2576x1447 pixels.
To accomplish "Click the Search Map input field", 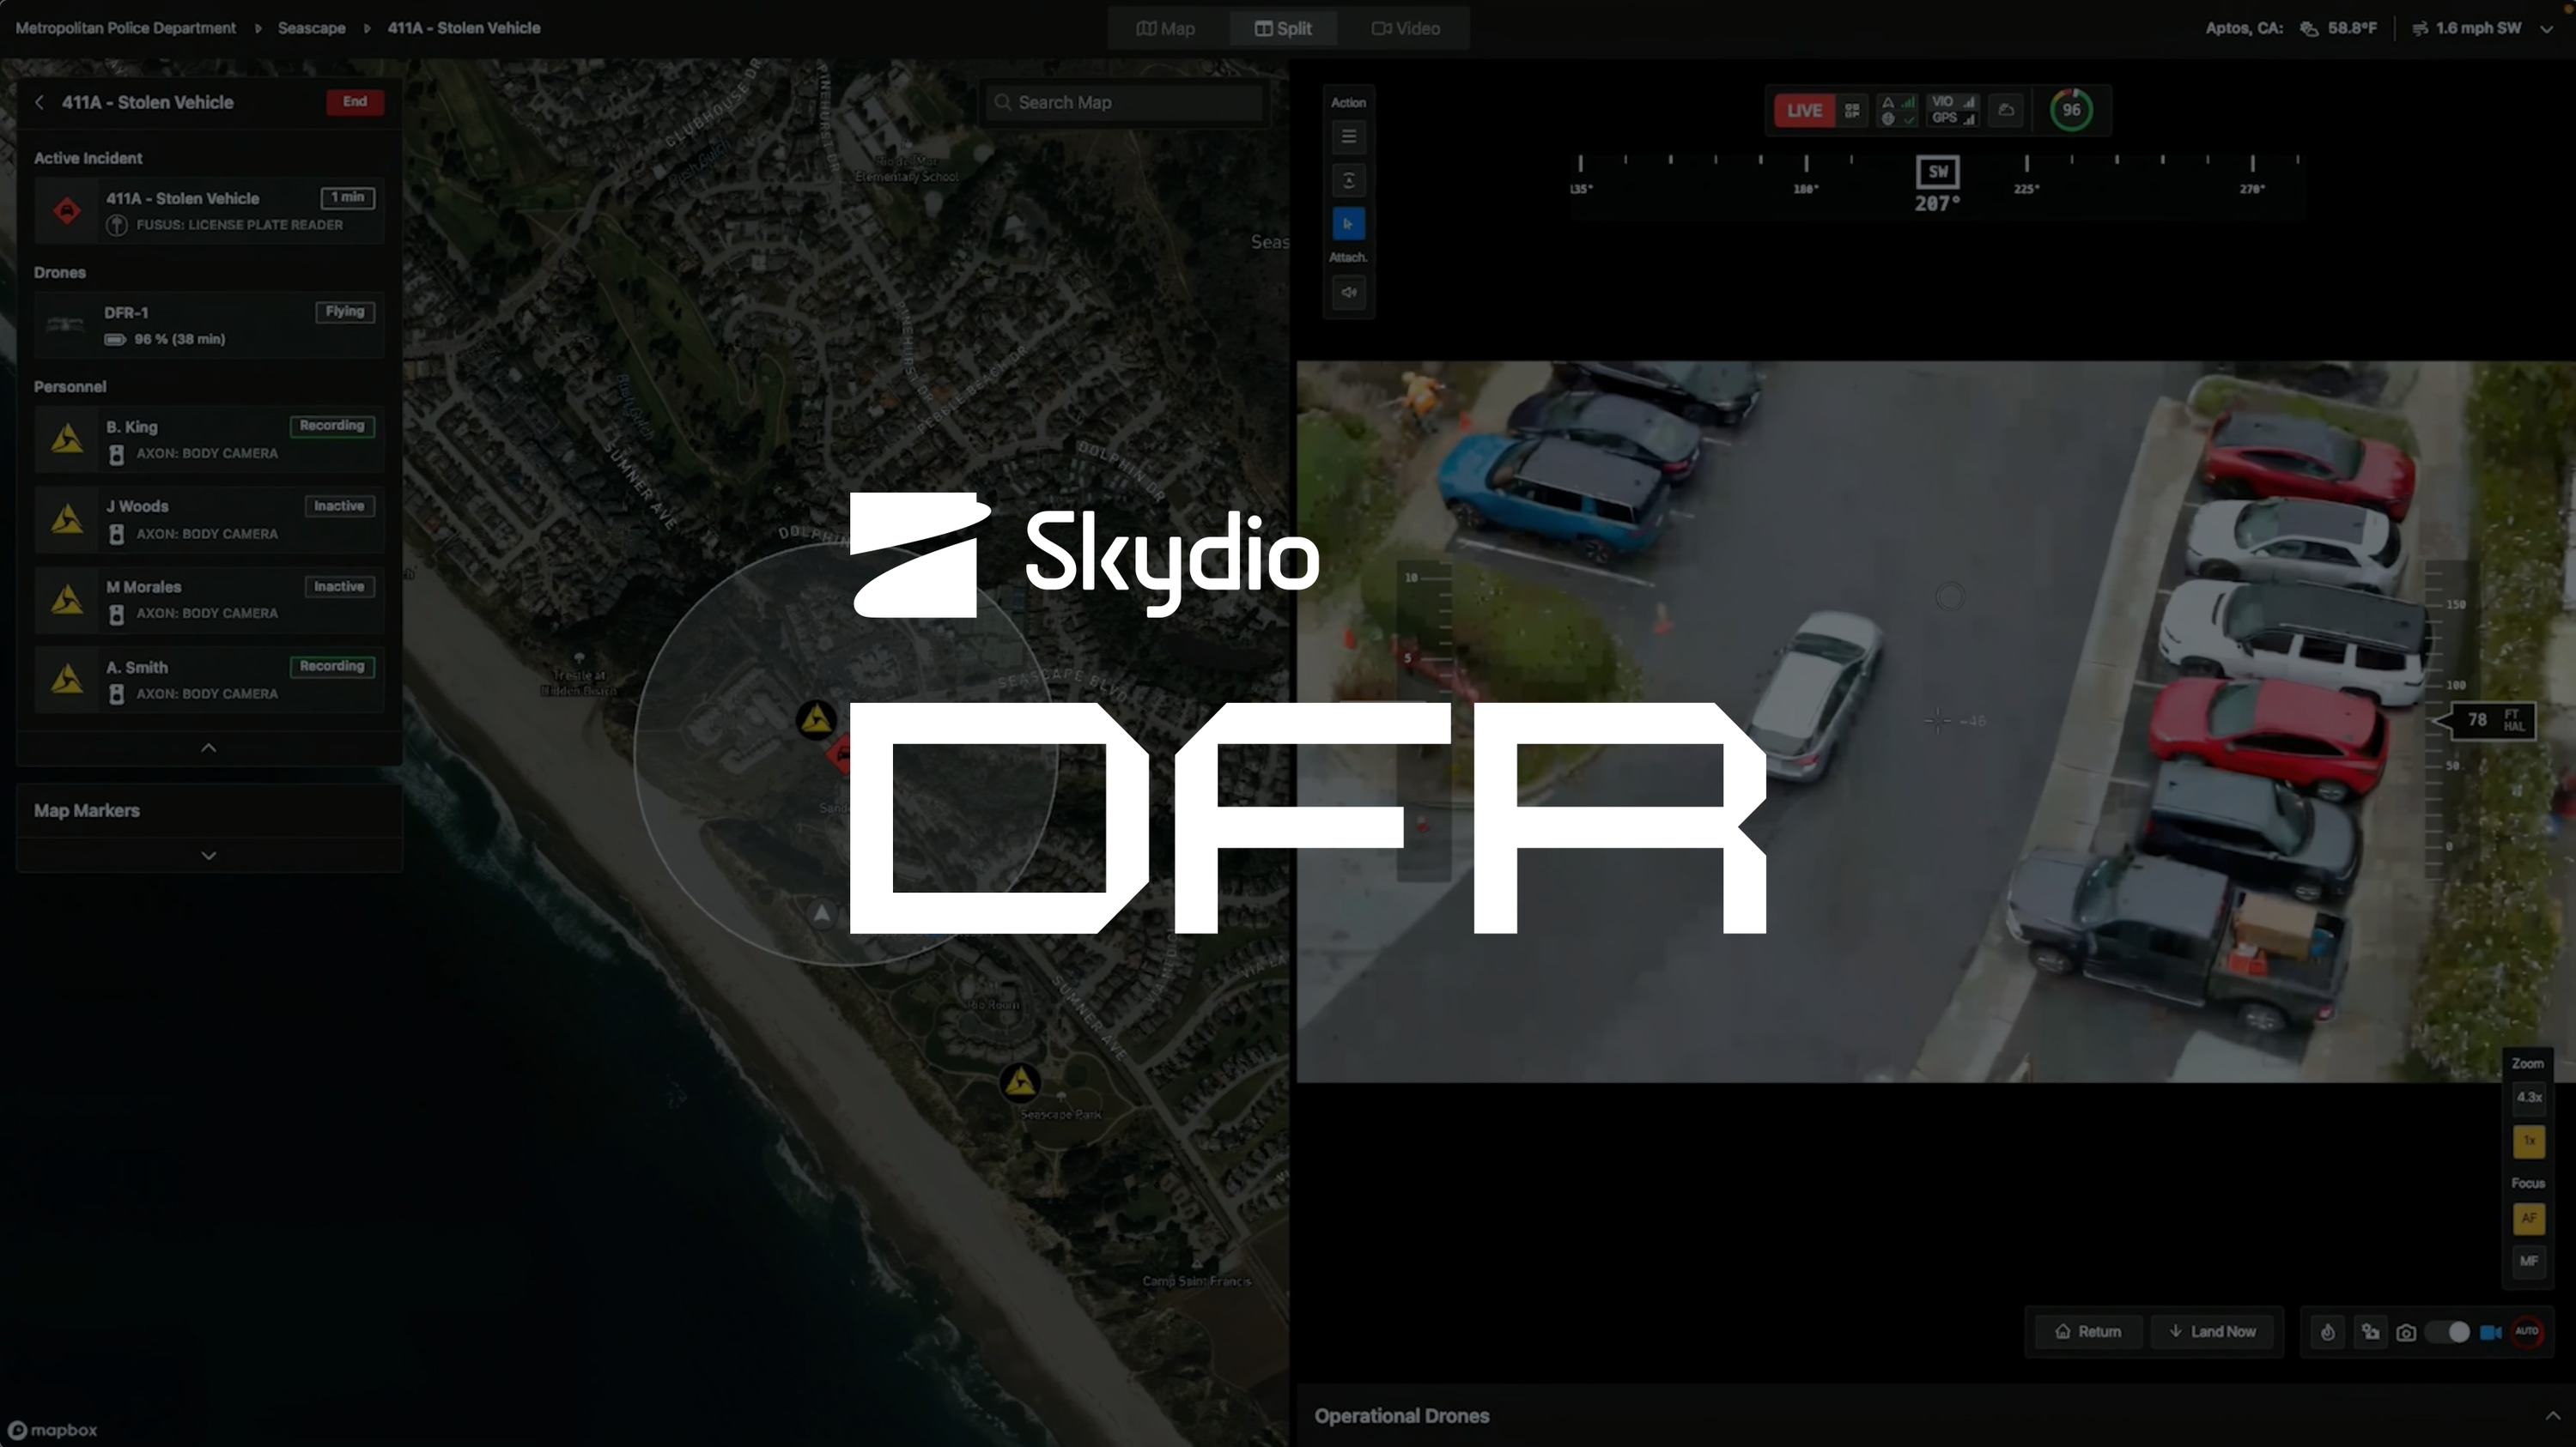I will point(1124,101).
